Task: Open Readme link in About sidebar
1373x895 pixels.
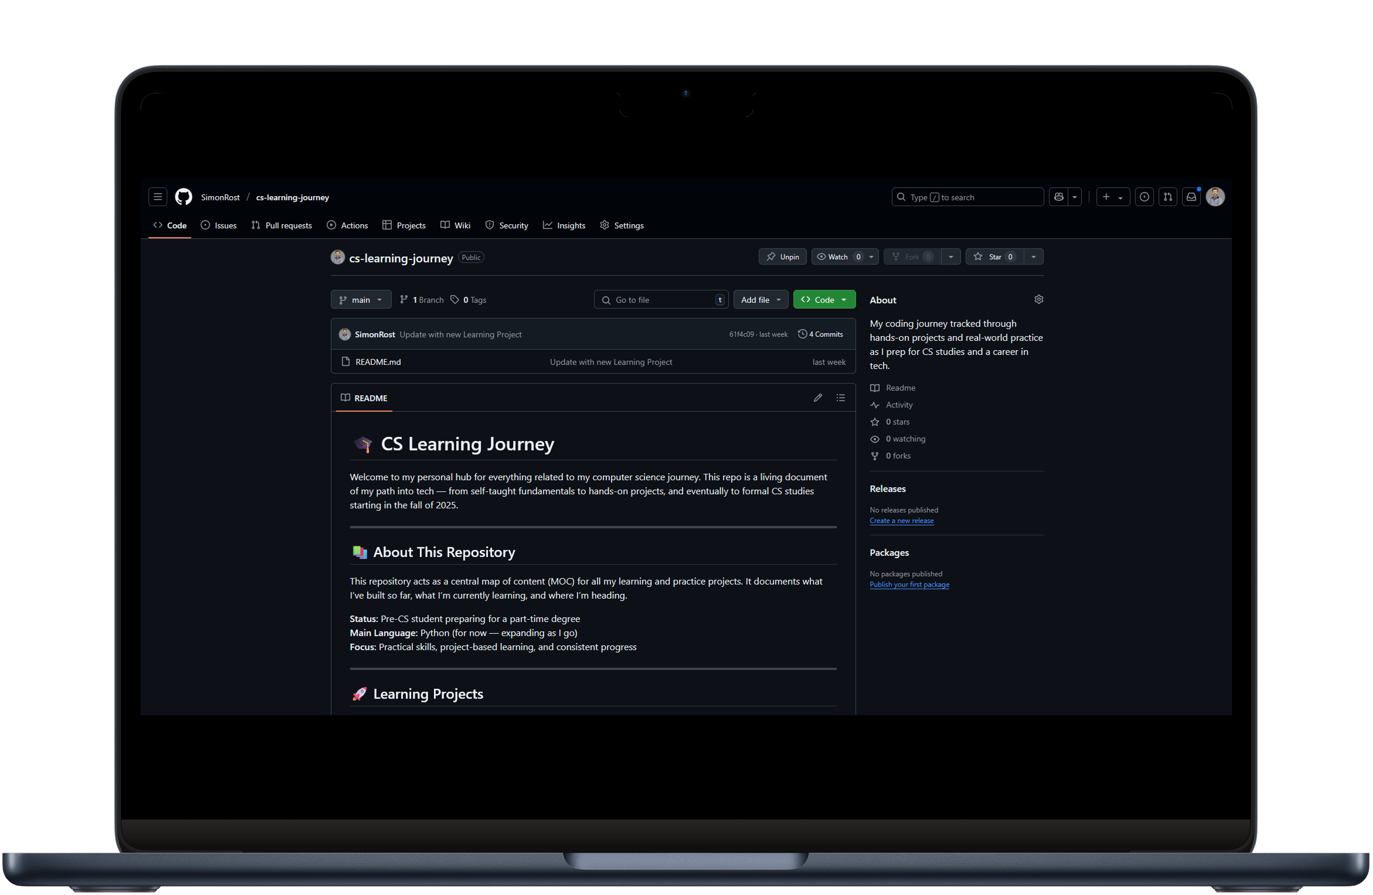Action: click(893, 388)
